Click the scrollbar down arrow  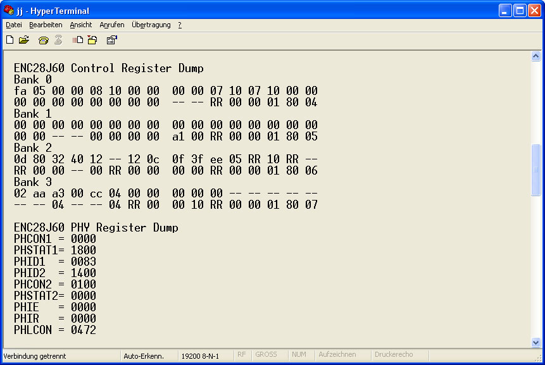coord(536,342)
